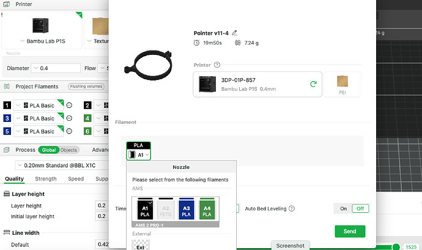This screenshot has width=422, height=250.
Task: Select the PEI plate thumbnail
Action: [x=342, y=84]
